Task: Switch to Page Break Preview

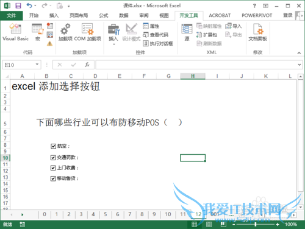Action: [x=223, y=224]
